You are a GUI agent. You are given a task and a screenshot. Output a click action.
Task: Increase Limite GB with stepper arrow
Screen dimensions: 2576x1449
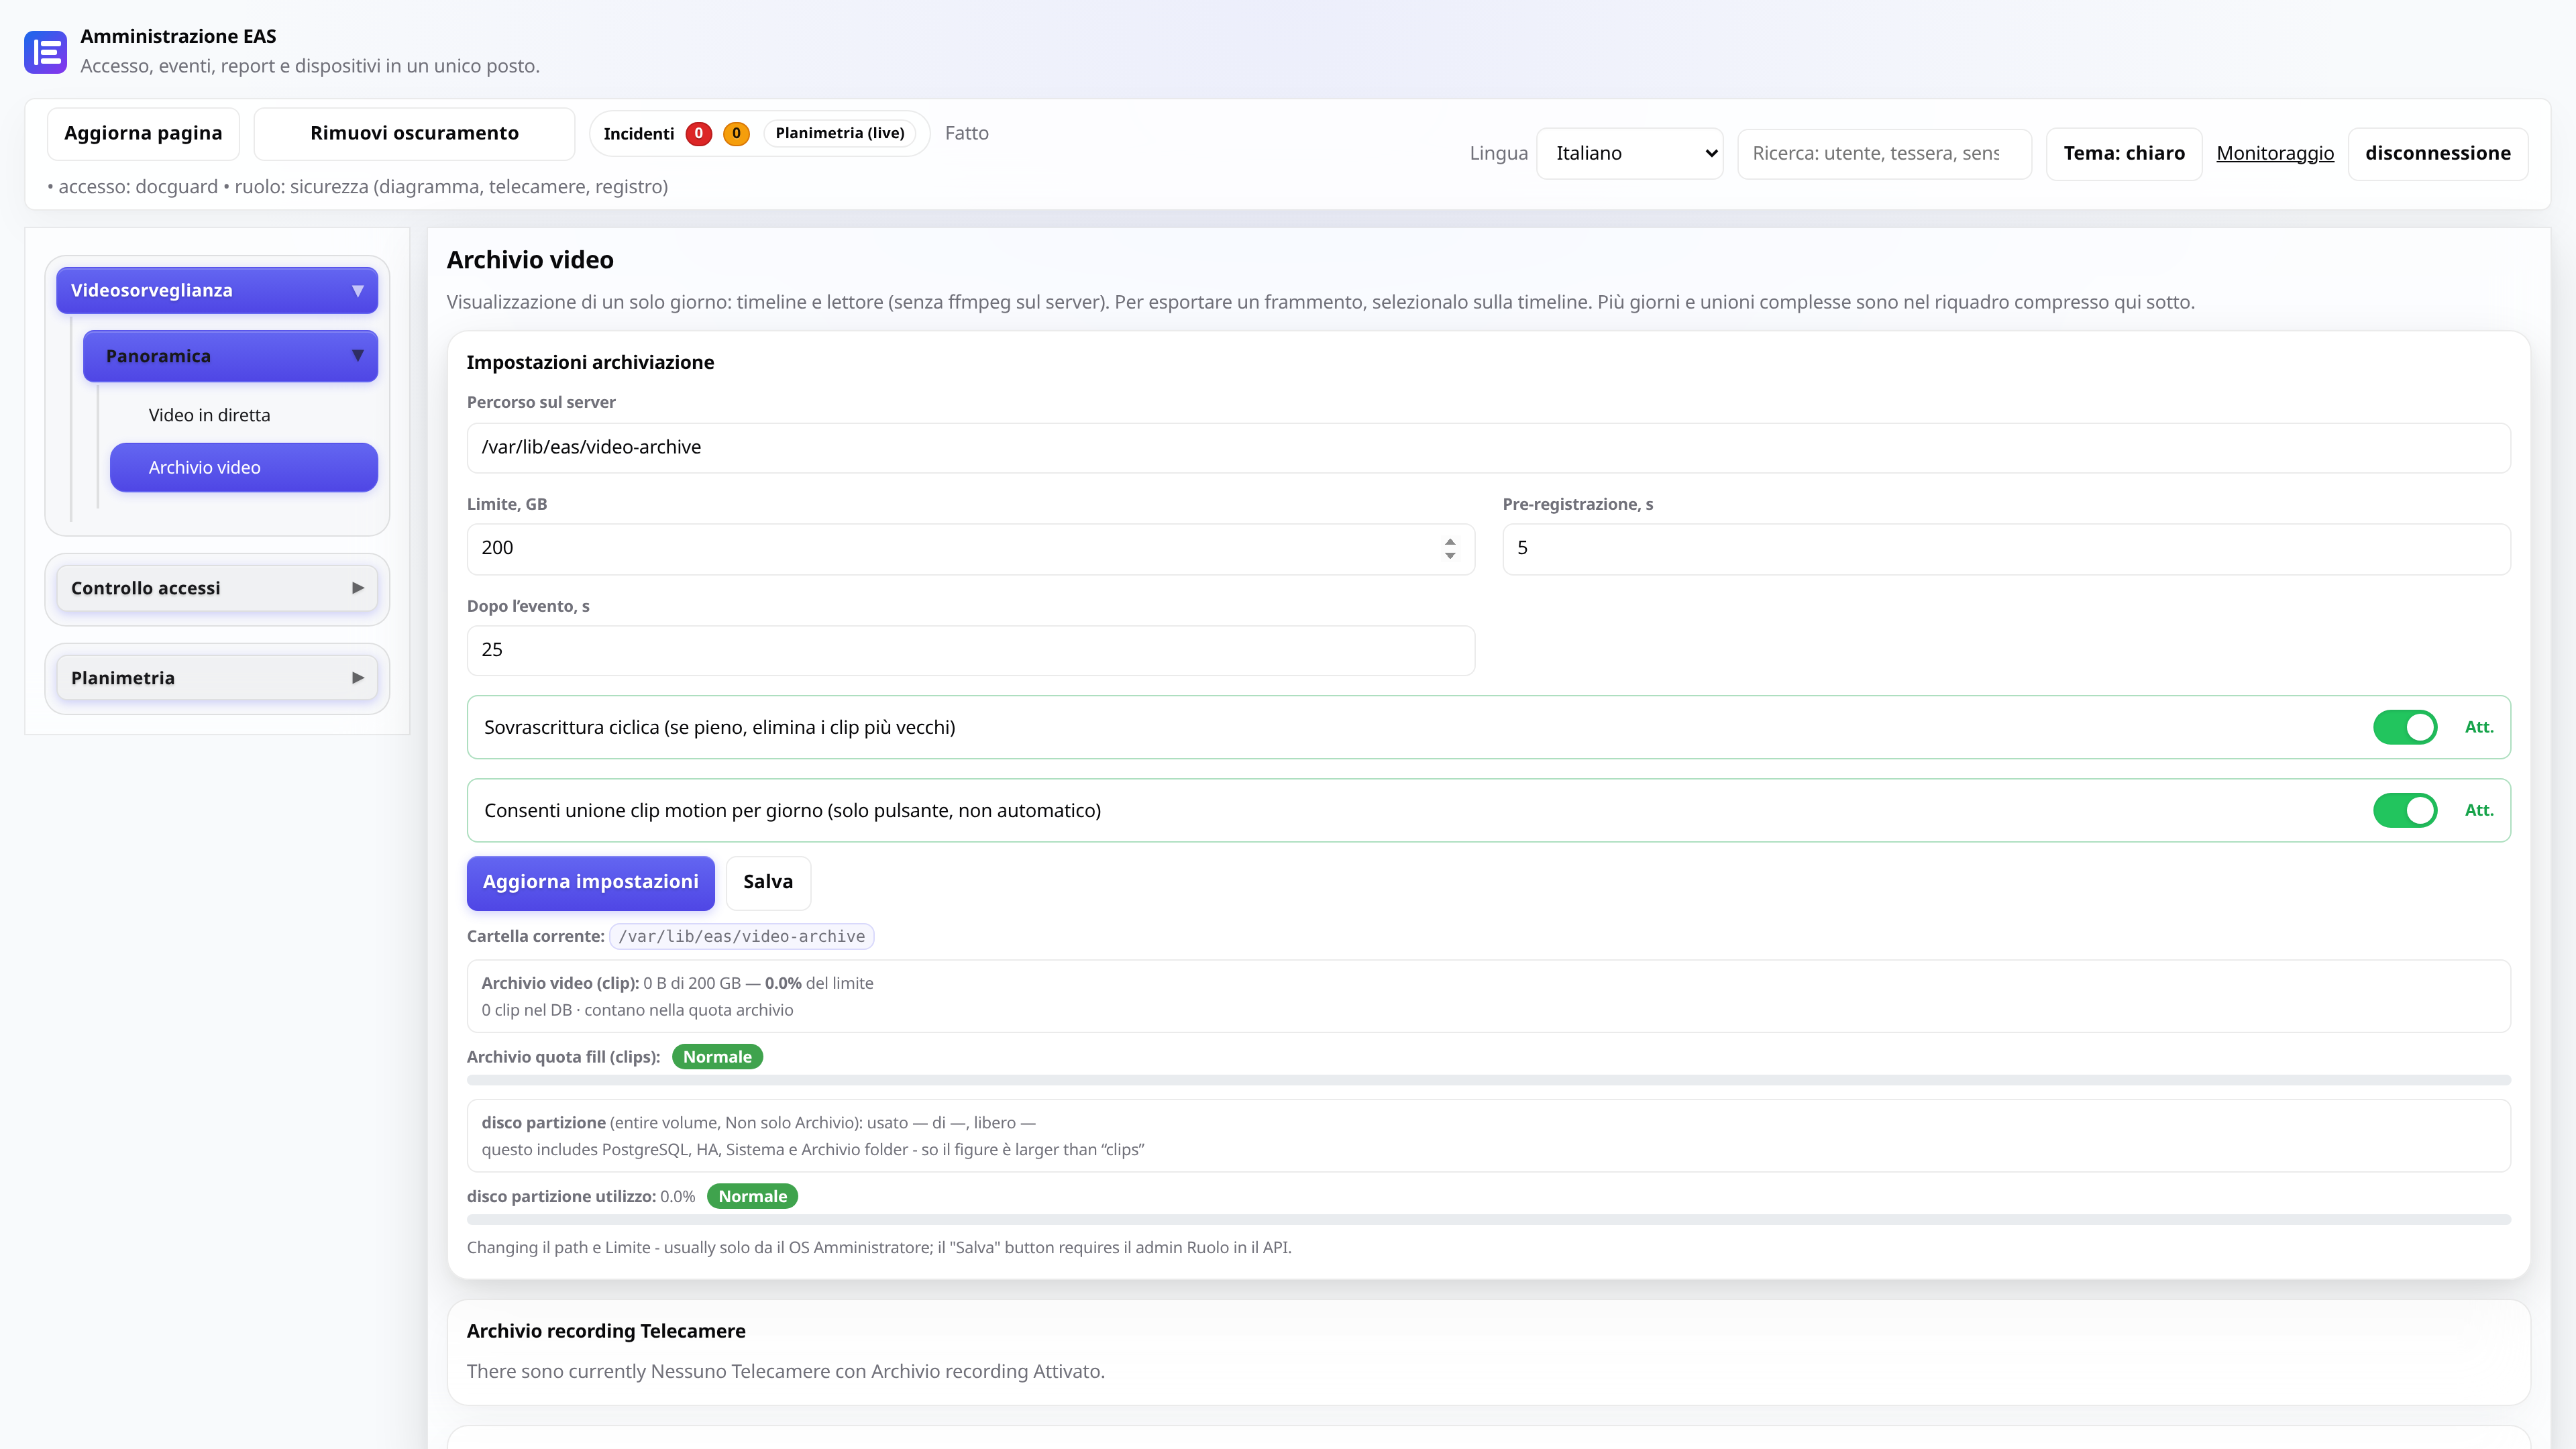1449,541
